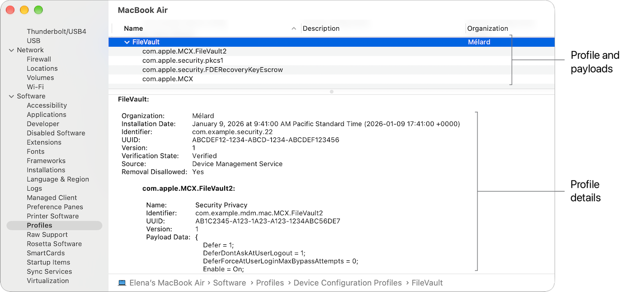The image size is (632, 292).
Task: Select Wi-Fi in the sidebar
Action: [x=35, y=87]
